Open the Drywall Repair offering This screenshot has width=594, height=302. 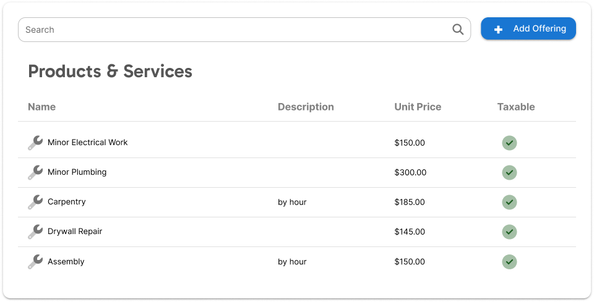click(x=75, y=232)
